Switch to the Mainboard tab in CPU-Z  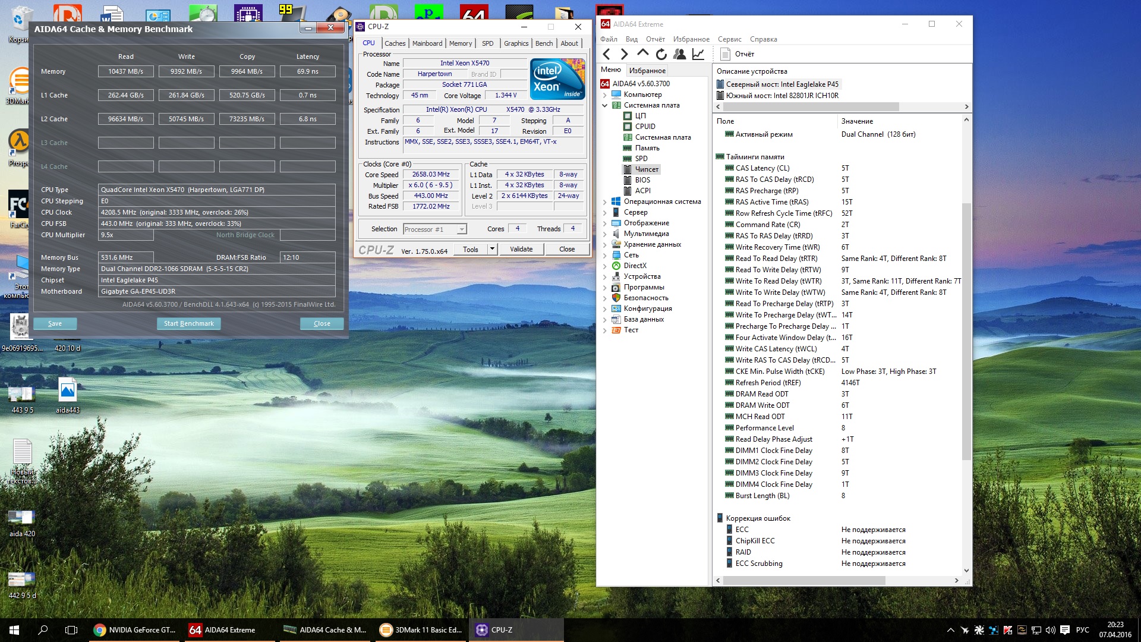[427, 43]
